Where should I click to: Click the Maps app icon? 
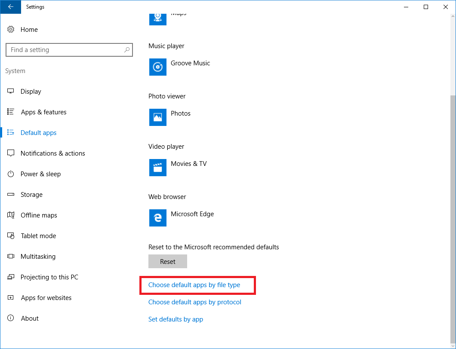pos(158,19)
